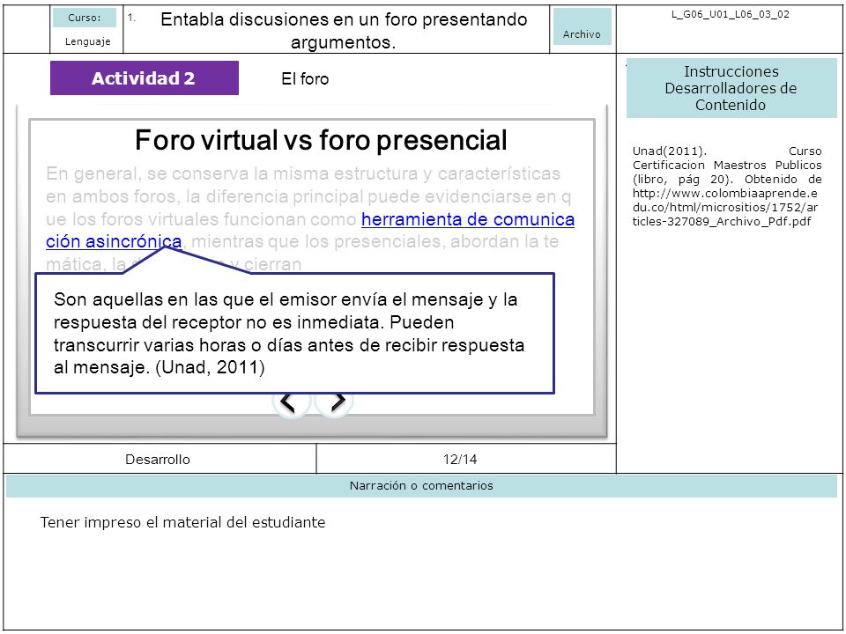This screenshot has height=634, width=846.
Task: Click the Unad(2011) reference citation text
Action: click(x=727, y=186)
